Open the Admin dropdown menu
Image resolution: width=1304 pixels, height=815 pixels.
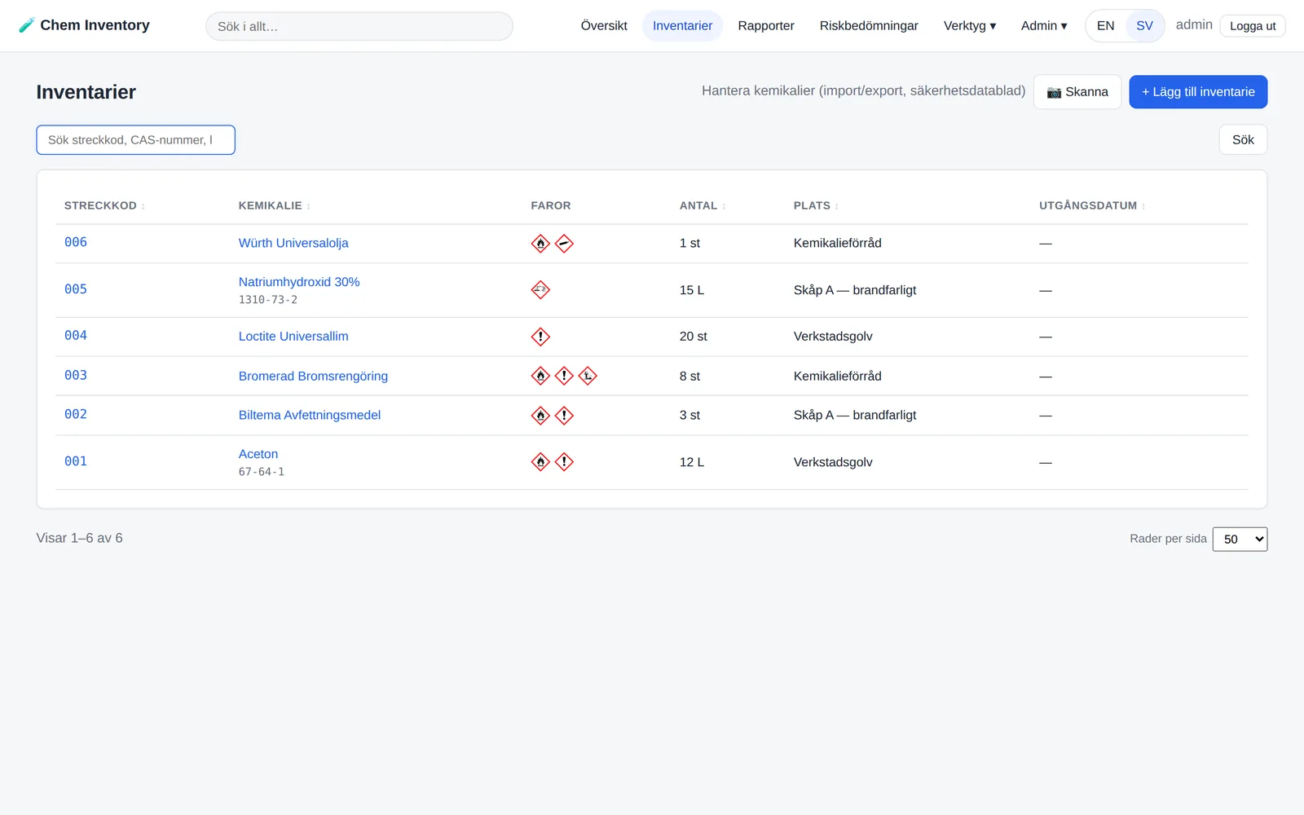tap(1044, 26)
